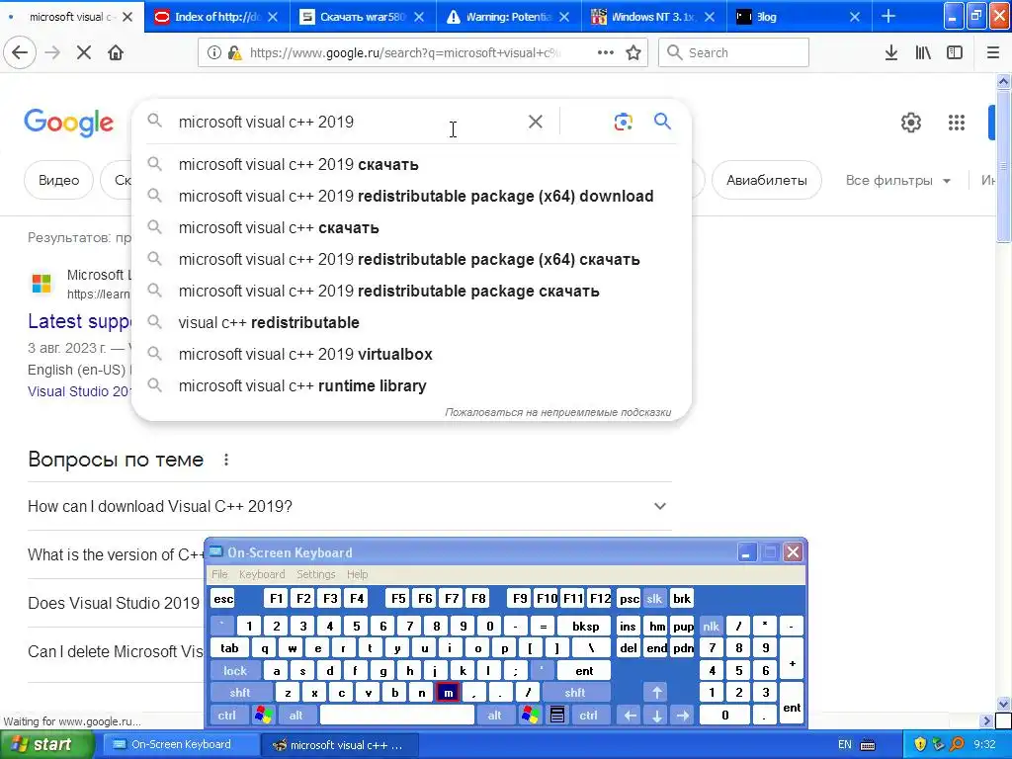Click the Авиабилеты filter chip
The width and height of the screenshot is (1012, 759).
(x=767, y=180)
